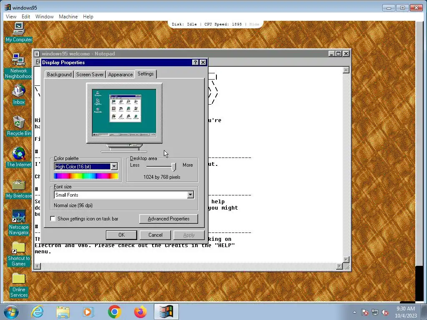Launch Internet Explorer from the taskbar
Image resolution: width=427 pixels, height=320 pixels.
point(37,312)
